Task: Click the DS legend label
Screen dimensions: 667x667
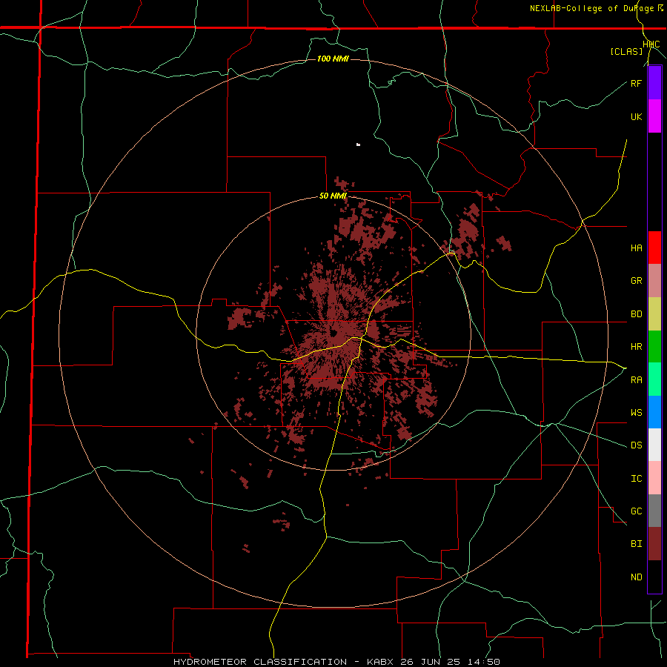Action: pos(636,445)
